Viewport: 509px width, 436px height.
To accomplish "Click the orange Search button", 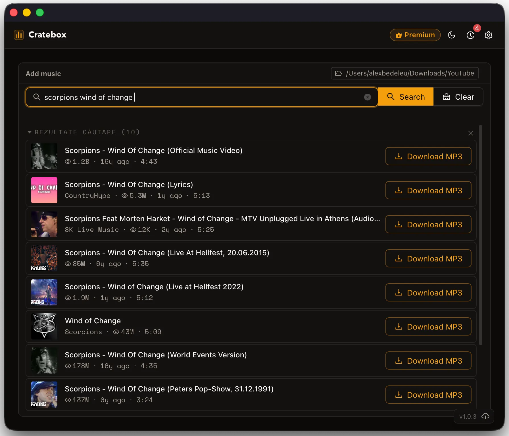I will [x=406, y=97].
